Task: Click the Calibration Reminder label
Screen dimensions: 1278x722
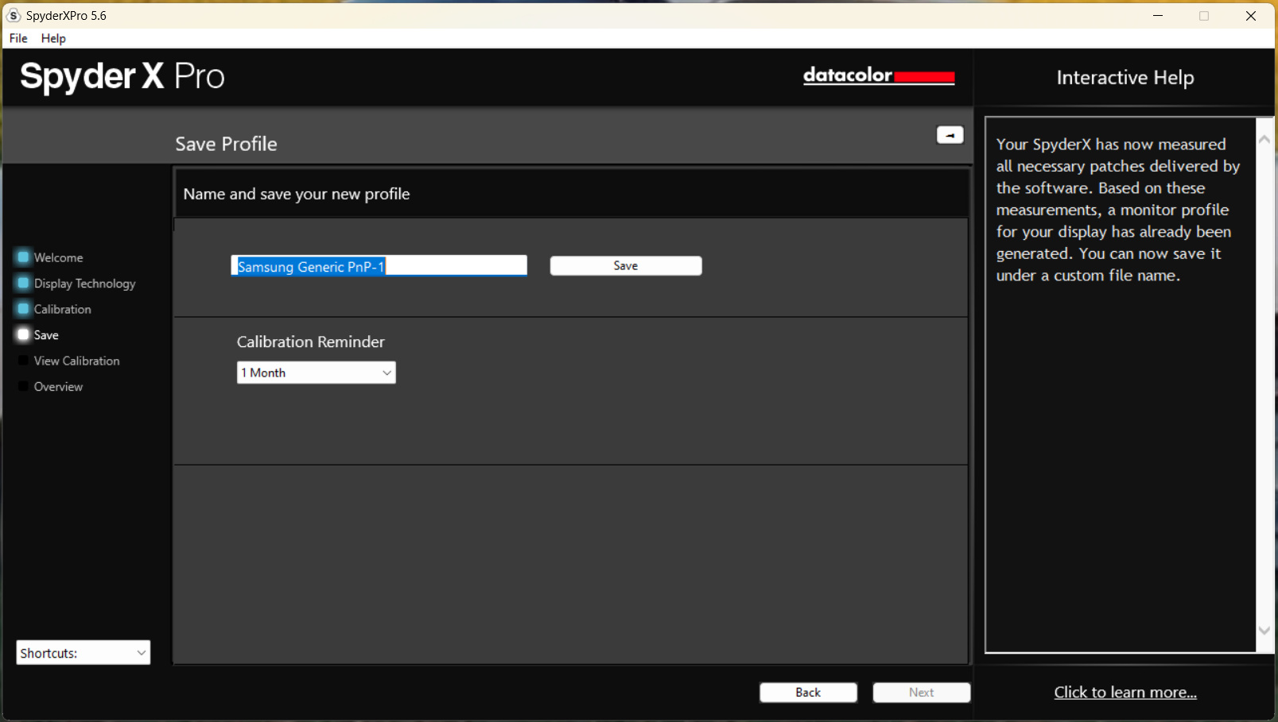Action: [311, 342]
